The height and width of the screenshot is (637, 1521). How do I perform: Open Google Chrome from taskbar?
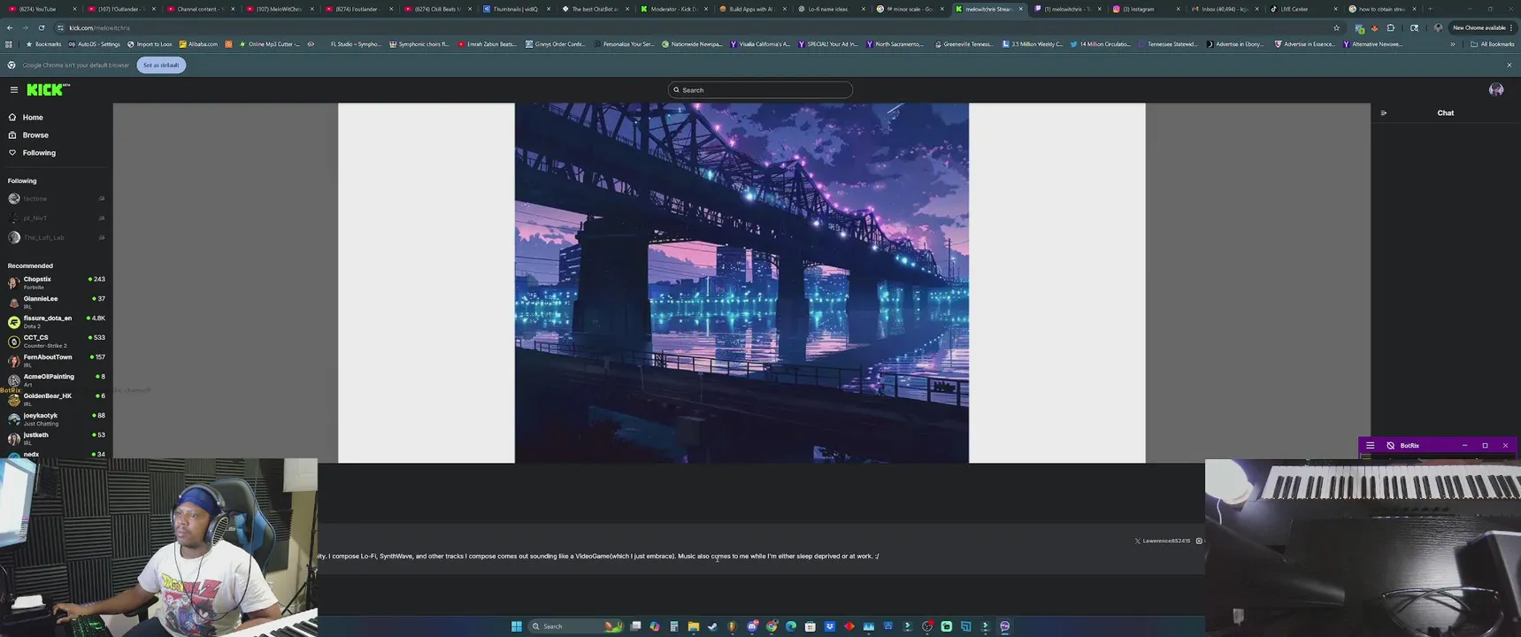[x=772, y=626]
